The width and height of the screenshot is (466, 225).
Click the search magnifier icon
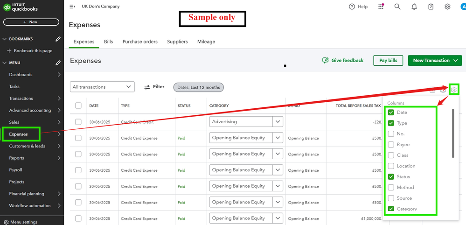[397, 7]
